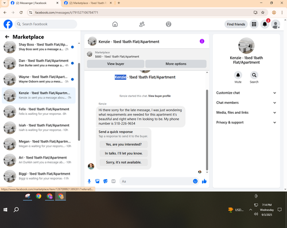Screen dimensions: 287x228
Task: View site information icon in address bar
Action: tap(30, 13)
